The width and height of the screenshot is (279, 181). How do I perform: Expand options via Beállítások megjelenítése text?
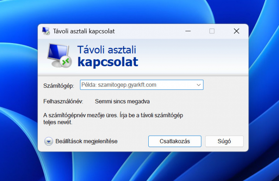tap(86, 141)
